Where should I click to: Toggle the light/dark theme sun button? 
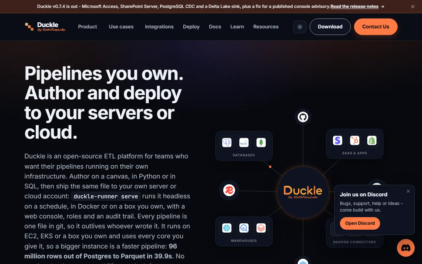point(300,27)
